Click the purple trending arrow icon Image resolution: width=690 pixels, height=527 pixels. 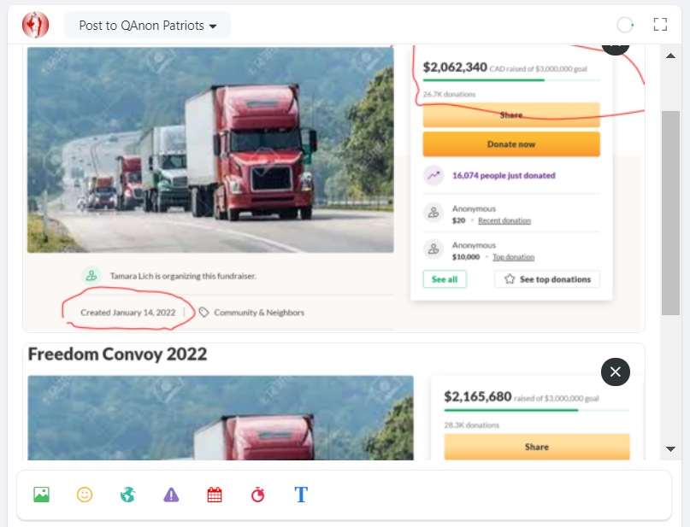click(433, 175)
